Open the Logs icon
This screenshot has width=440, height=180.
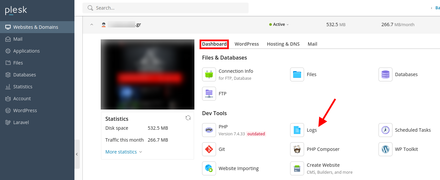[x=297, y=130]
